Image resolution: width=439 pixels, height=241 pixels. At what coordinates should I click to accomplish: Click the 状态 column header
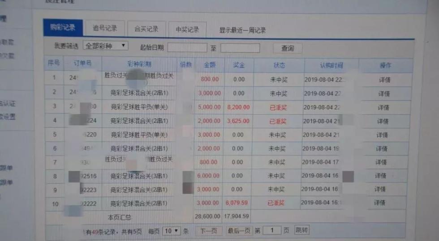[279, 65]
